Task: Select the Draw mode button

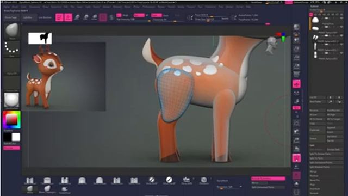Action: [68, 17]
